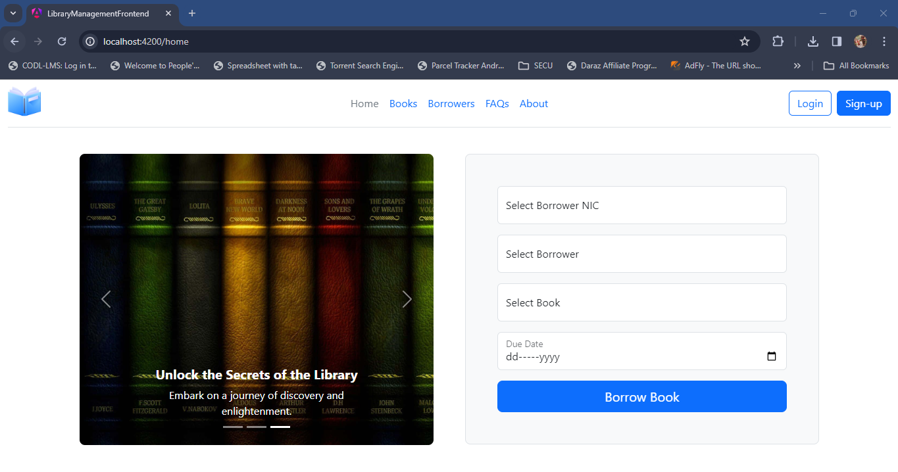The height and width of the screenshot is (472, 898).
Task: Select the first carousel indicator bar
Action: (x=232, y=426)
